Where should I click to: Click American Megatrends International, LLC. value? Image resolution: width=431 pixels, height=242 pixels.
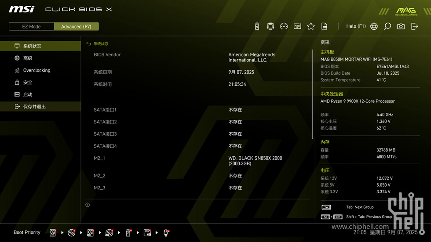(x=252, y=58)
